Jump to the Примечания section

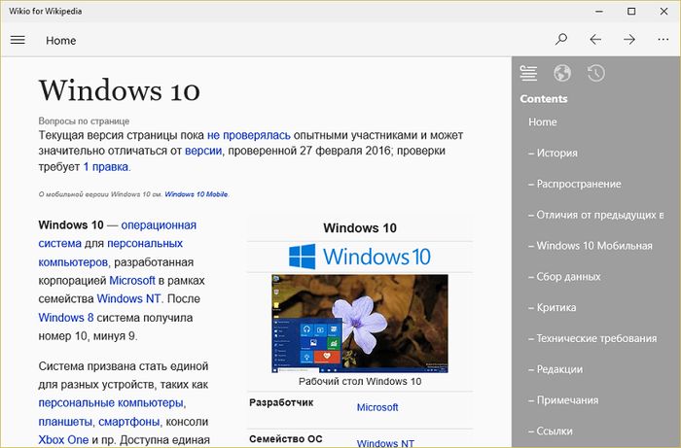point(563,400)
